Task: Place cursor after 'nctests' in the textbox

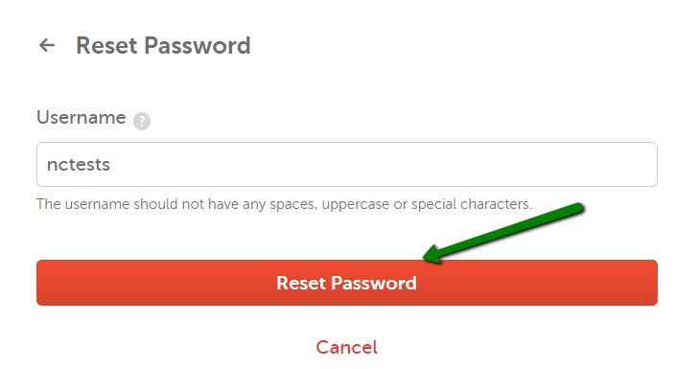Action: [111, 165]
